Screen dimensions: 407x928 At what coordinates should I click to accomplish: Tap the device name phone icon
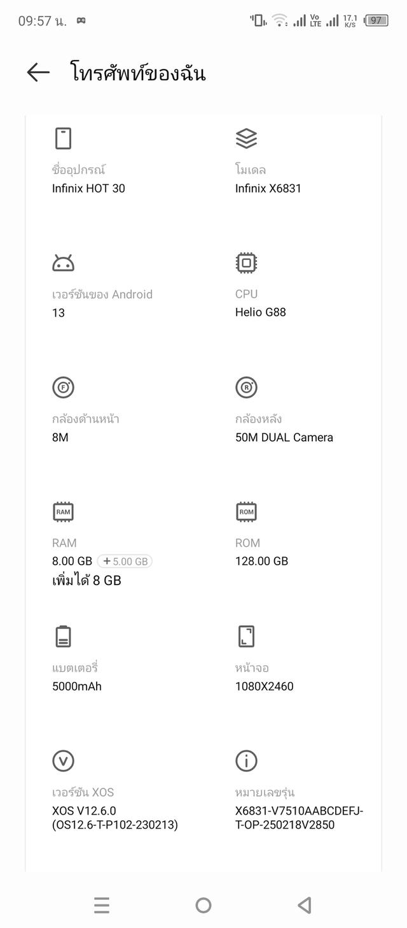63,138
